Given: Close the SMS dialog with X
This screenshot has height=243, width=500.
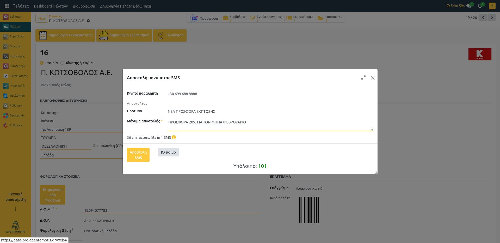Looking at the screenshot, I should [373, 78].
